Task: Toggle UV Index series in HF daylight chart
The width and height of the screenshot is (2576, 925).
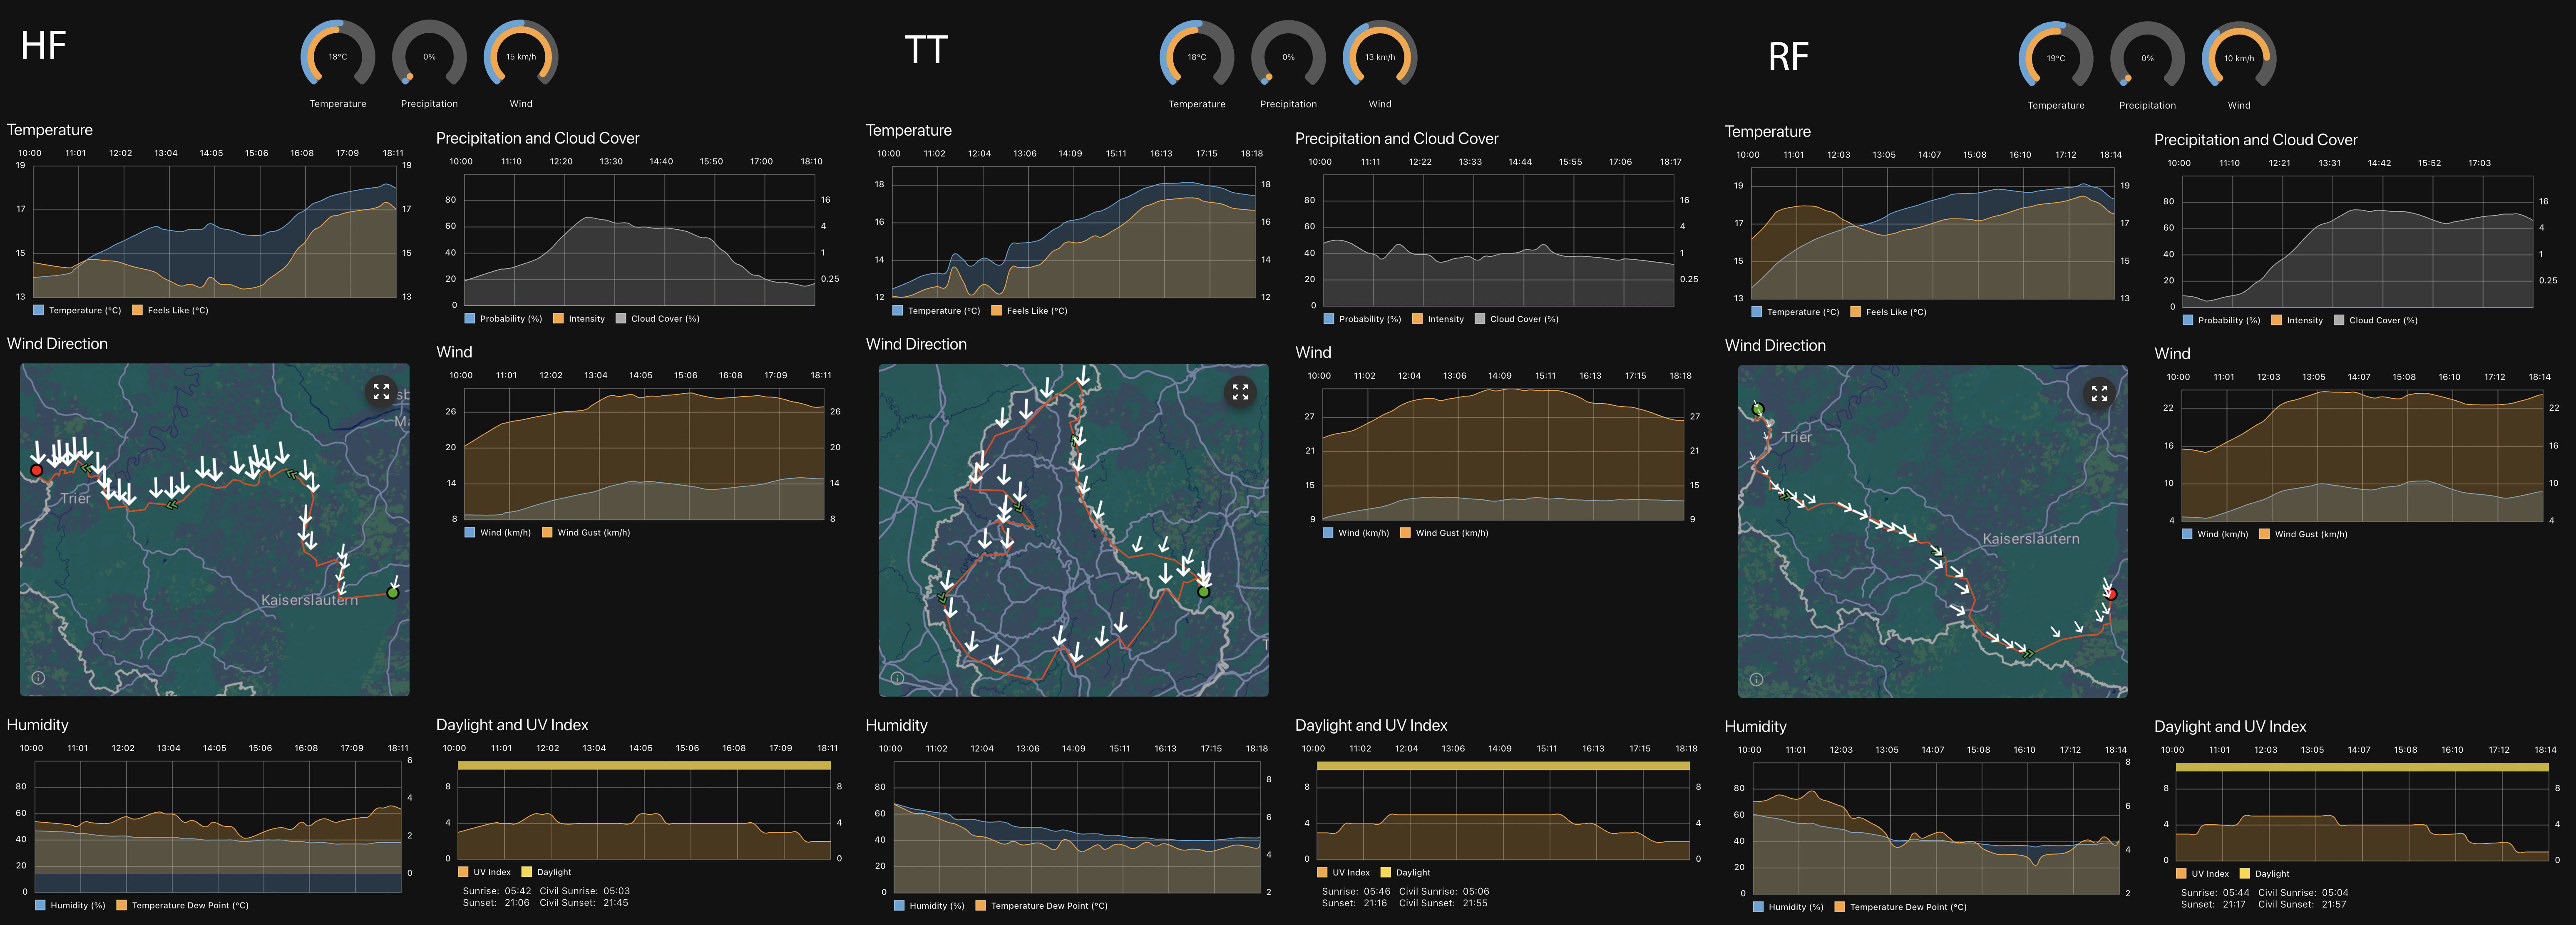Action: pyautogui.click(x=484, y=872)
